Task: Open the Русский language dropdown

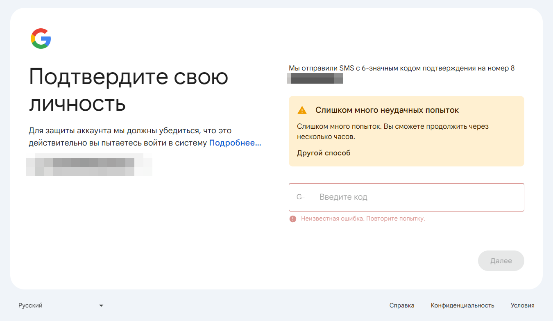Action: click(61, 305)
